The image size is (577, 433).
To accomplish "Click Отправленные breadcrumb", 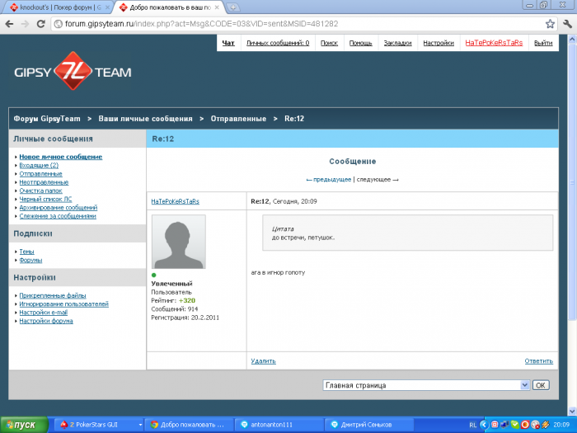I will tap(238, 119).
